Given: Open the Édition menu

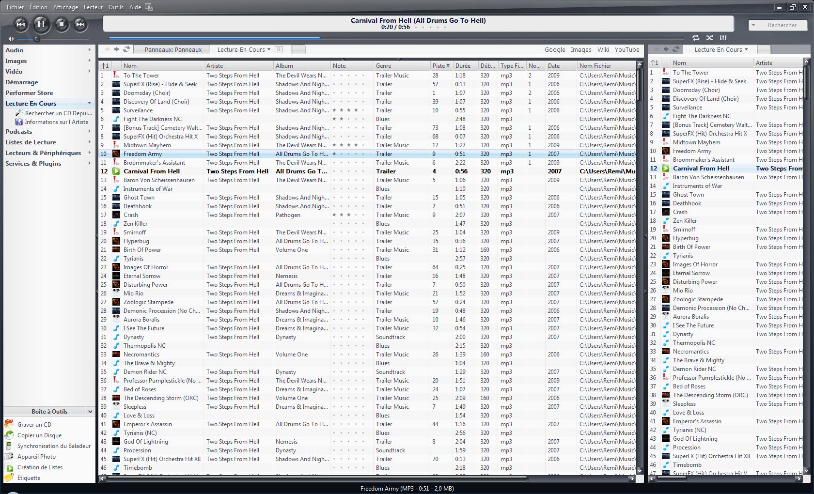Looking at the screenshot, I should tap(38, 7).
